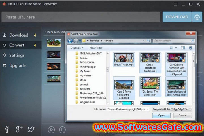Select Cars 2 Porto Corsa Intro clip
Viewport: 204px width, 136px height.
point(124,88)
